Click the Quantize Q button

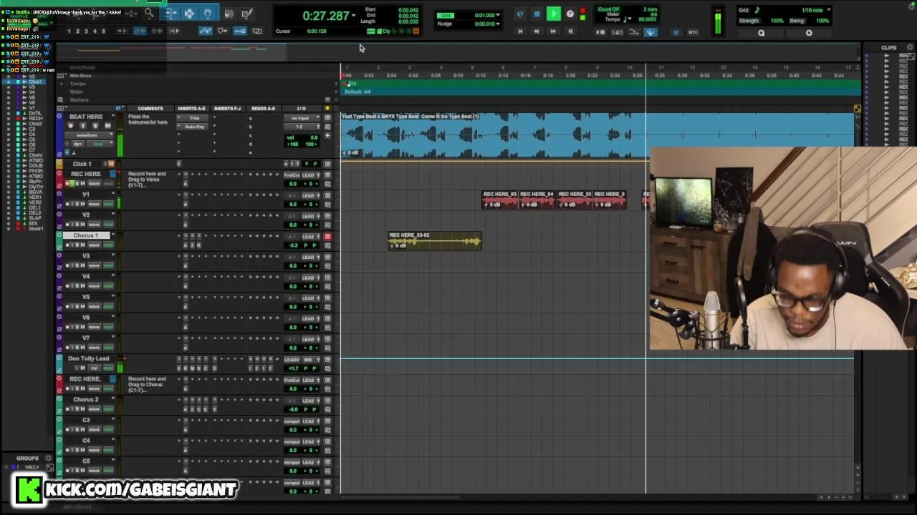point(761,33)
